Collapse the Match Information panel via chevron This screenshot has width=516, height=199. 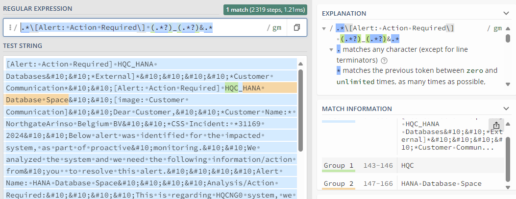coord(506,109)
